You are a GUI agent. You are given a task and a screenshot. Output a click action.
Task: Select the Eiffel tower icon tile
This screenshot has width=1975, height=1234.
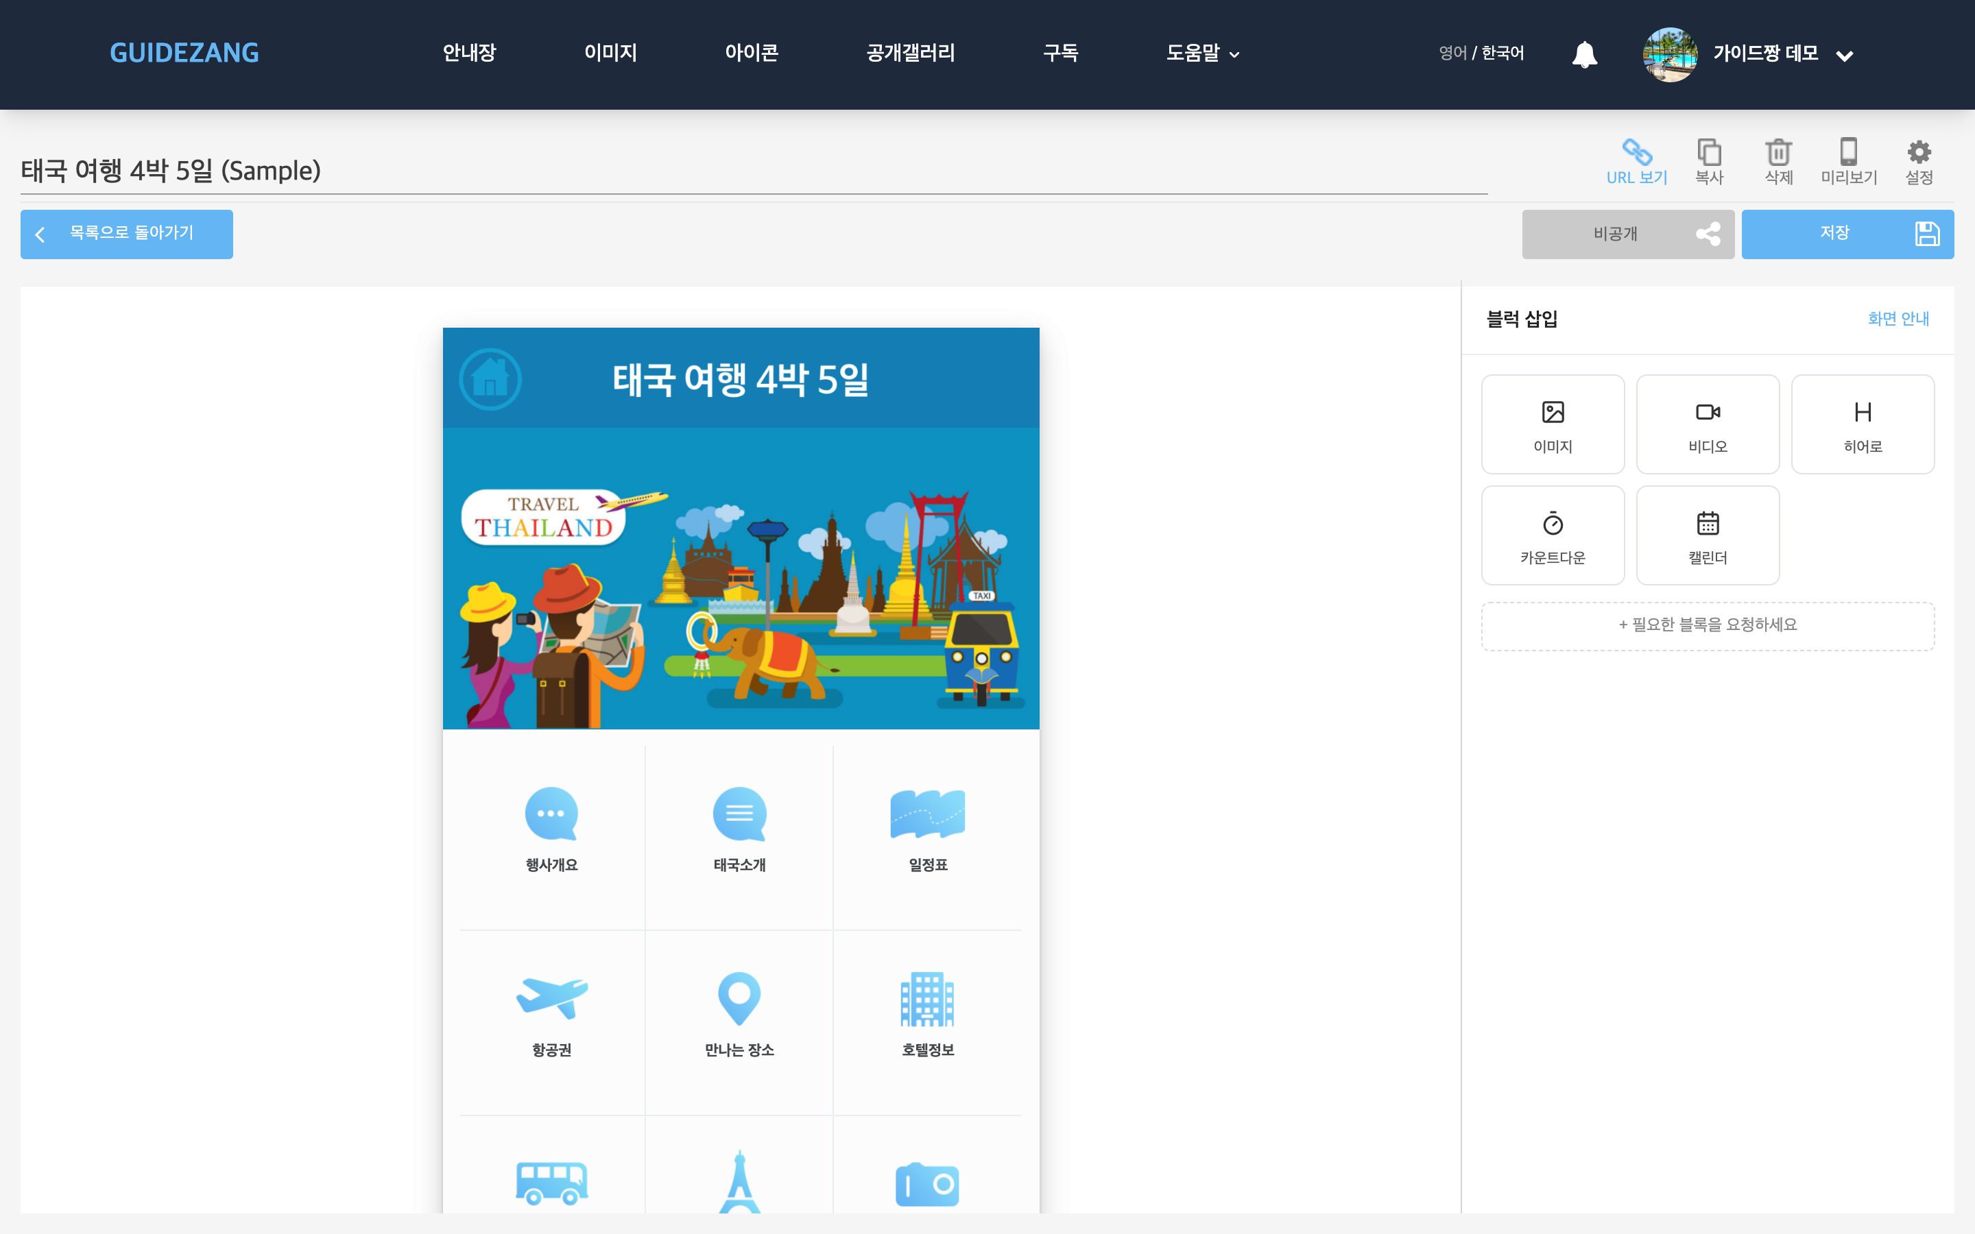pyautogui.click(x=739, y=1182)
